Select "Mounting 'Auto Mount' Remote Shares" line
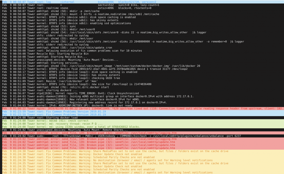 point(65,130)
